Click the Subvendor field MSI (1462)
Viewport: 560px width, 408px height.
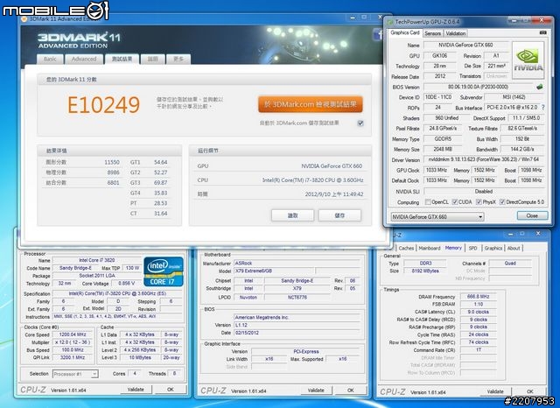tap(514, 97)
